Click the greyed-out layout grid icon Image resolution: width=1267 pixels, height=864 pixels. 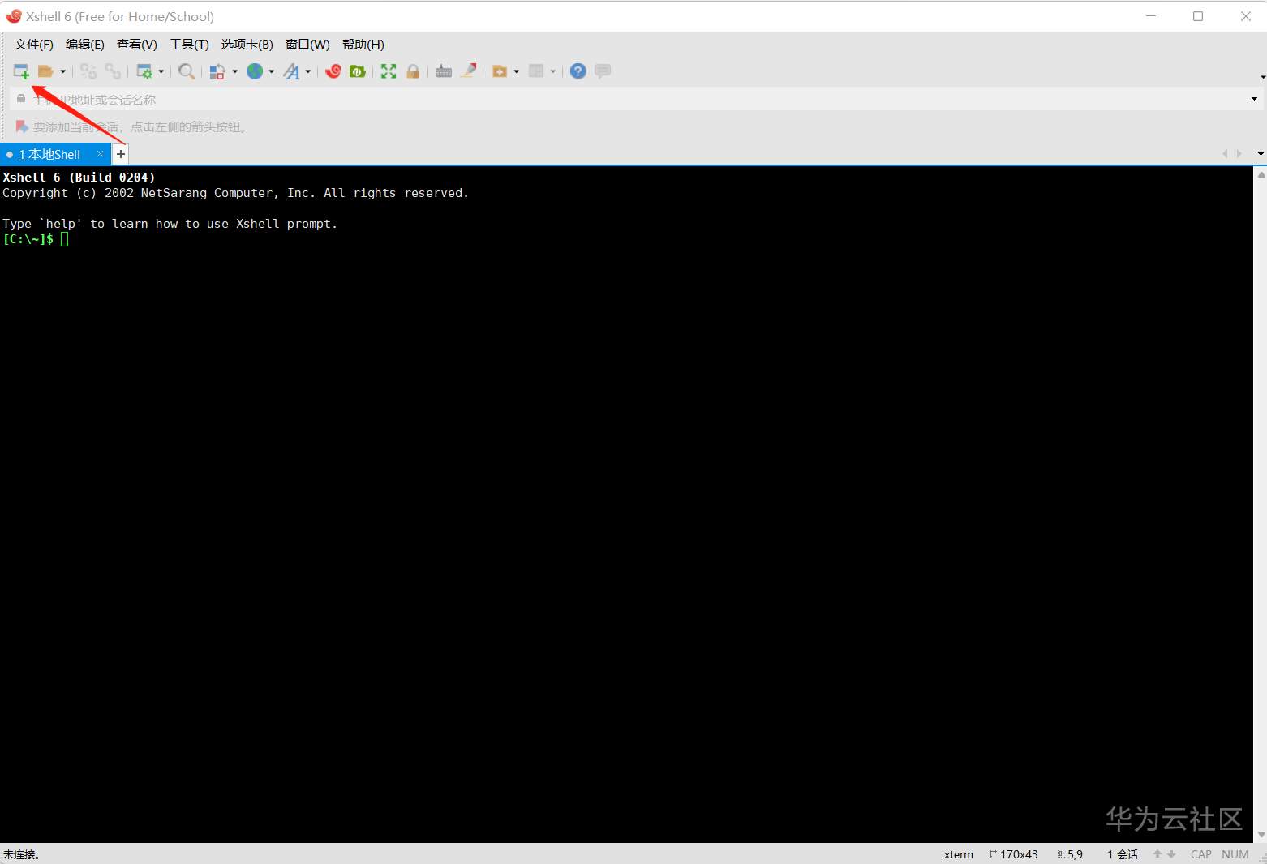pos(536,71)
